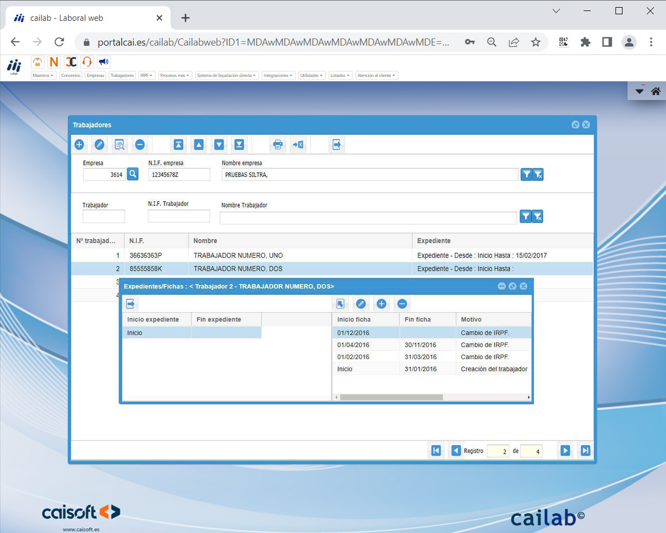This screenshot has width=666, height=533.
Task: Go to the last record with the navigation button
Action: click(585, 450)
